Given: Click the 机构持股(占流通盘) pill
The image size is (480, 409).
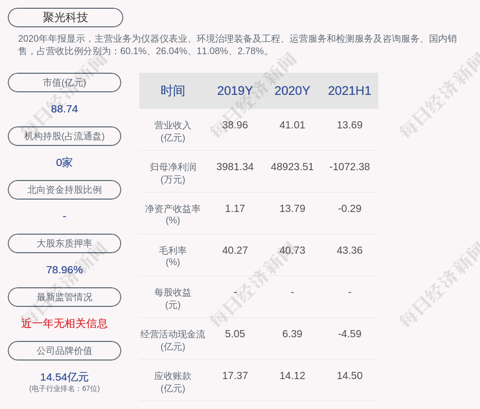Looking at the screenshot, I should tap(65, 136).
